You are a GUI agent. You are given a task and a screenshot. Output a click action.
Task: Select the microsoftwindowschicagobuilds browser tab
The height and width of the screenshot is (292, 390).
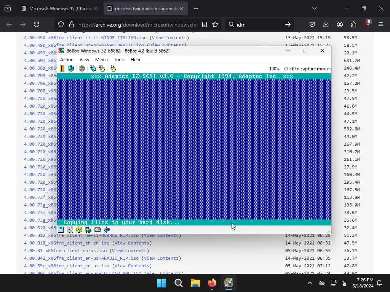point(146,9)
